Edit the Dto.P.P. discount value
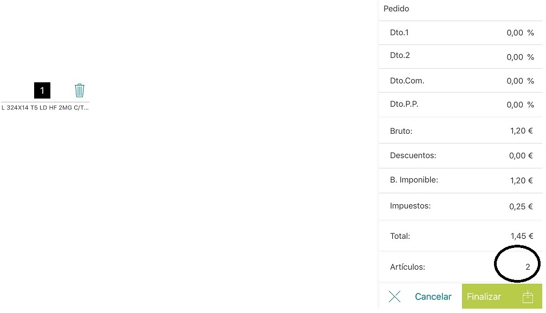This screenshot has height=313, width=546. point(515,105)
